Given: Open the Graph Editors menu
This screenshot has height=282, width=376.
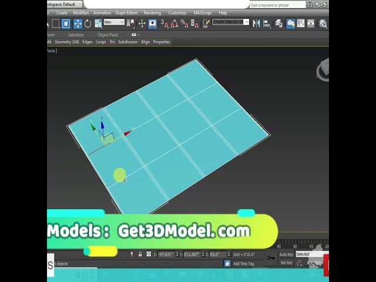Looking at the screenshot, I should click(x=127, y=13).
